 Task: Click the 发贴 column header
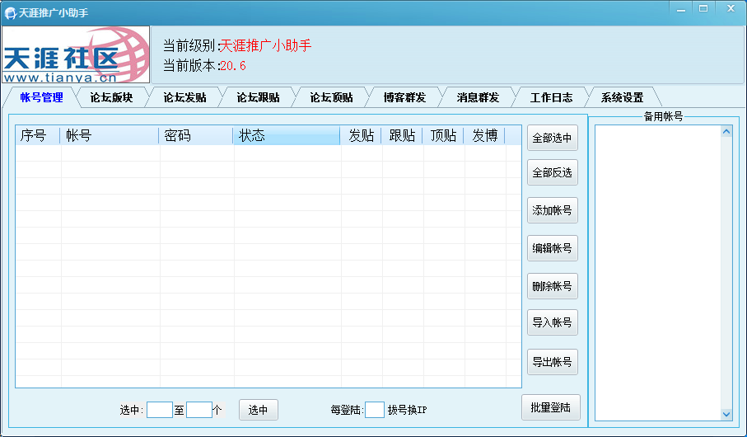(361, 135)
